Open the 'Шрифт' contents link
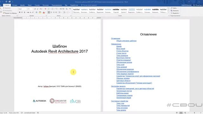Screen dimensions: 203x114 (119, 46)
